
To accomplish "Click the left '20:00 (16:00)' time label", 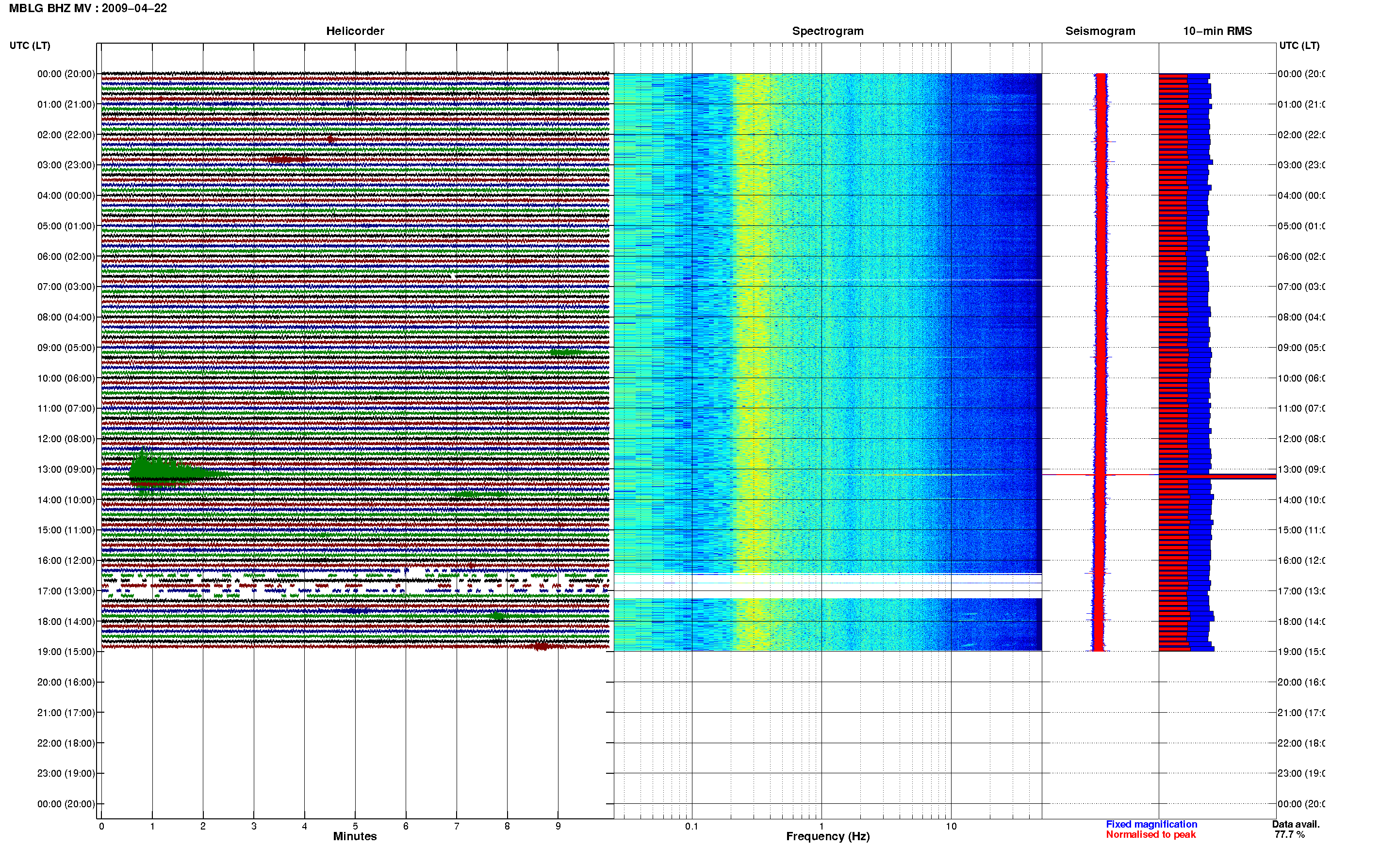I will pos(66,682).
